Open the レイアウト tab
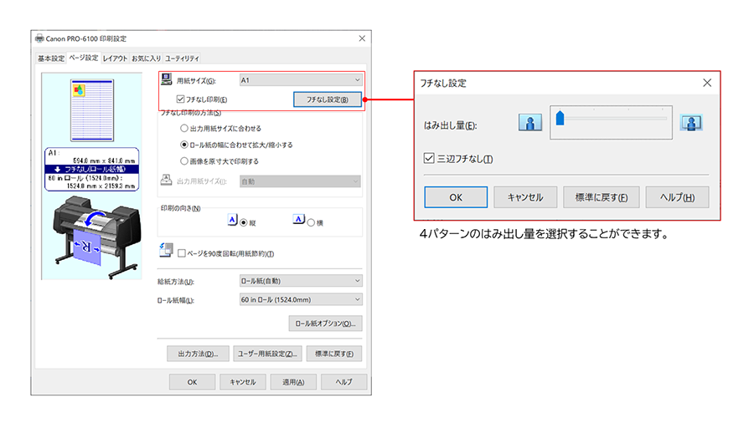The height and width of the screenshot is (423, 754). [115, 59]
